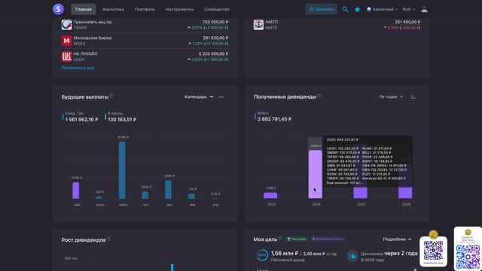Click the Московская Биржа logo icon
Screen dimensions: 482x271
tap(66, 41)
